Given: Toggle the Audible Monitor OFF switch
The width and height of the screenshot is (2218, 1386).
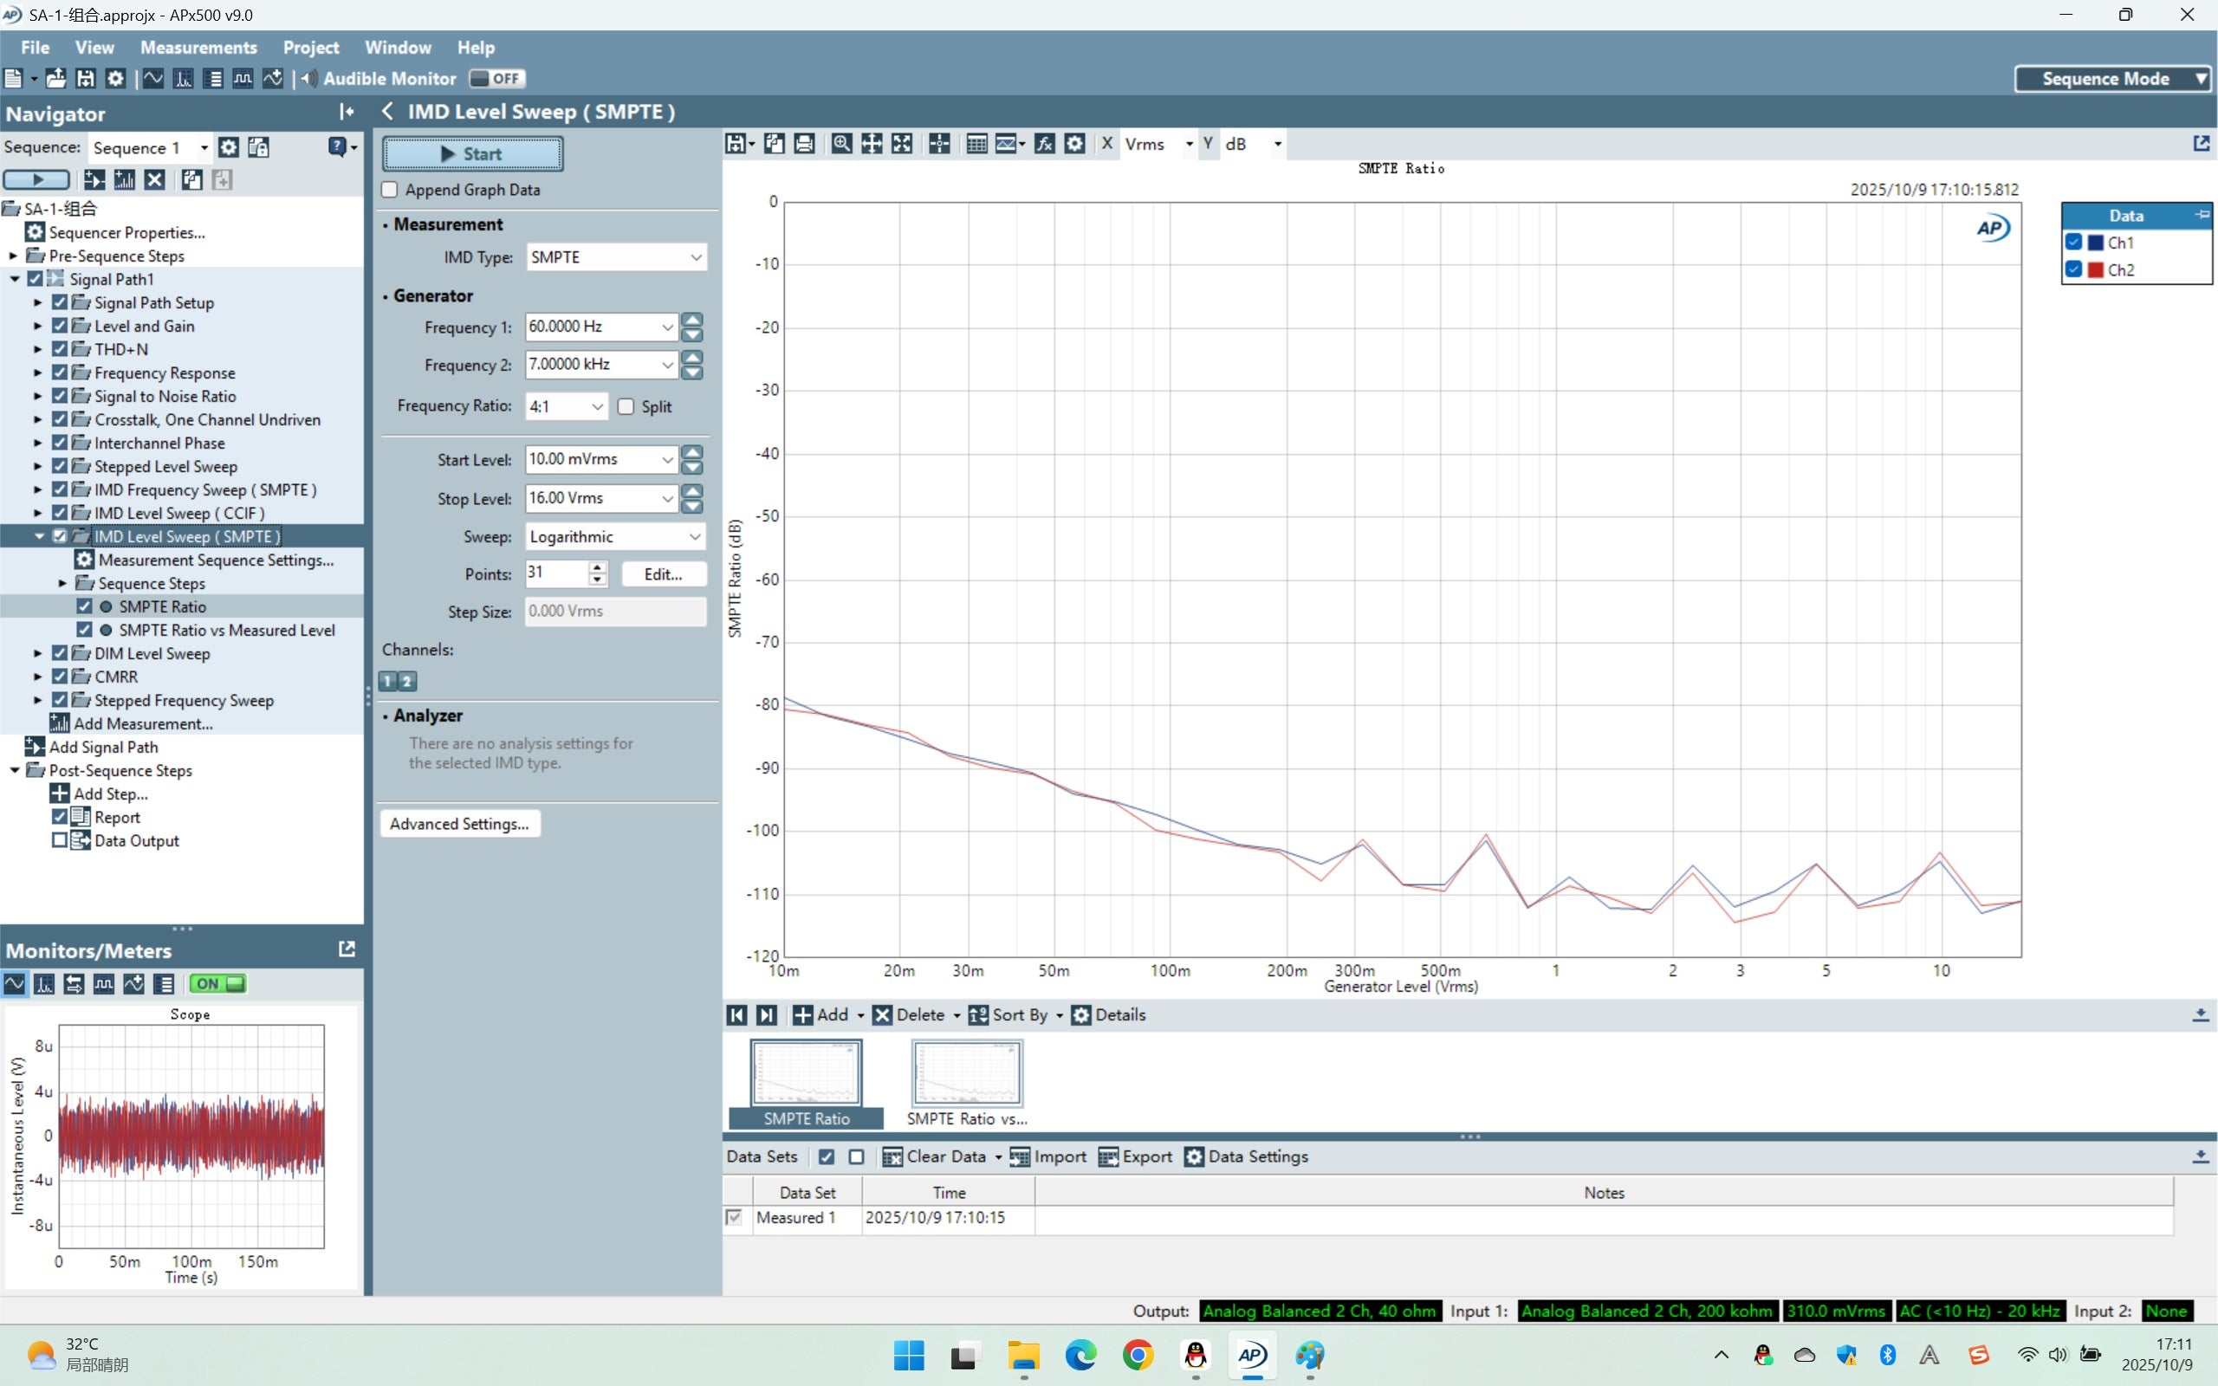Looking at the screenshot, I should click(x=496, y=79).
